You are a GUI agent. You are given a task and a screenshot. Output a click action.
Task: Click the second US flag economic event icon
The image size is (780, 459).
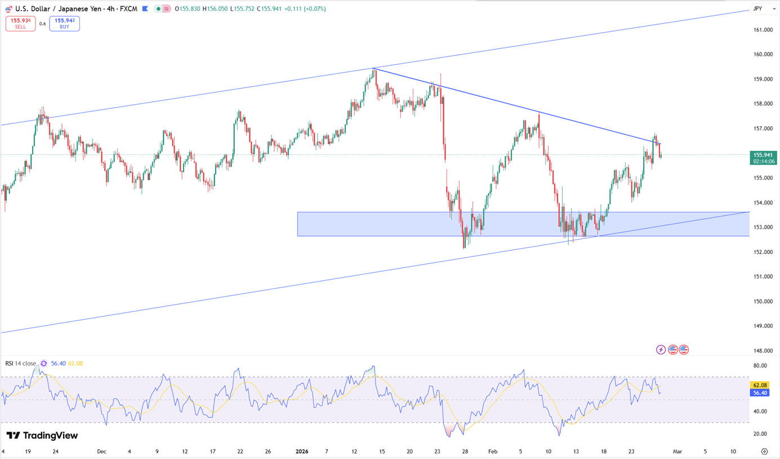[x=684, y=350]
